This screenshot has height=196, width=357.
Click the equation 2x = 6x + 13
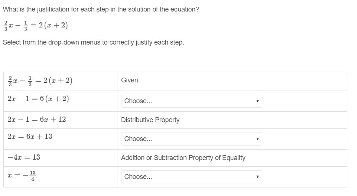pos(30,137)
